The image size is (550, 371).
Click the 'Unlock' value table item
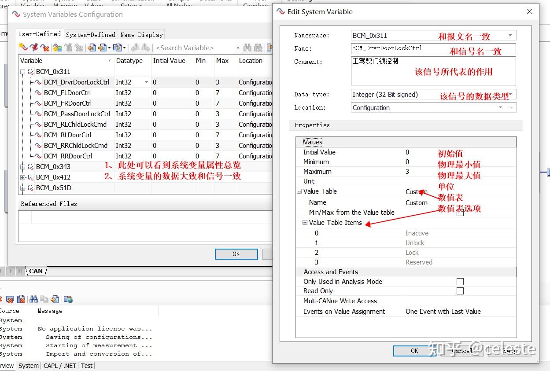tap(415, 243)
